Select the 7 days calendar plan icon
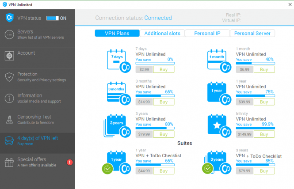Screen dimensions: 294x189 click(x=118, y=61)
